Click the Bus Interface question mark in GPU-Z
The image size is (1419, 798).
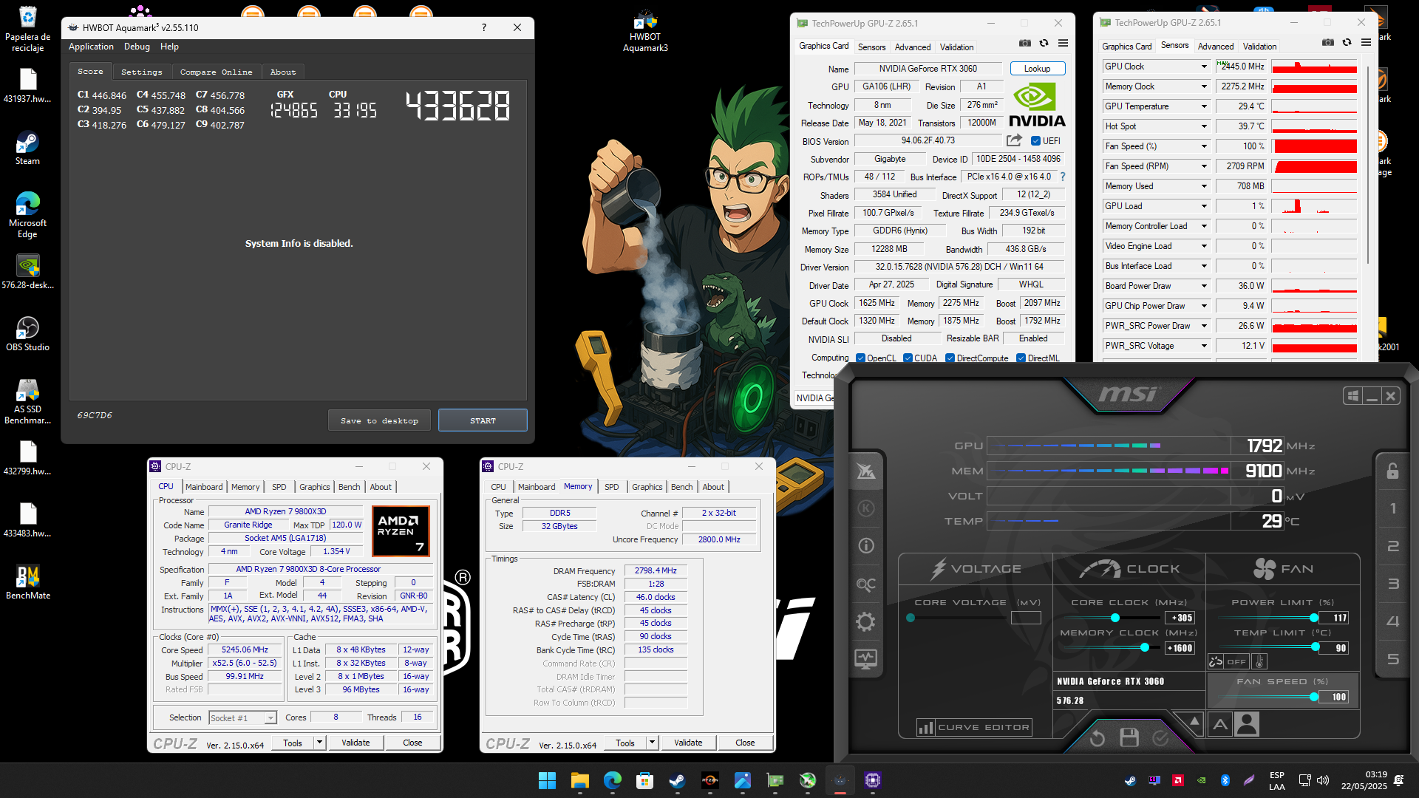coord(1063,177)
